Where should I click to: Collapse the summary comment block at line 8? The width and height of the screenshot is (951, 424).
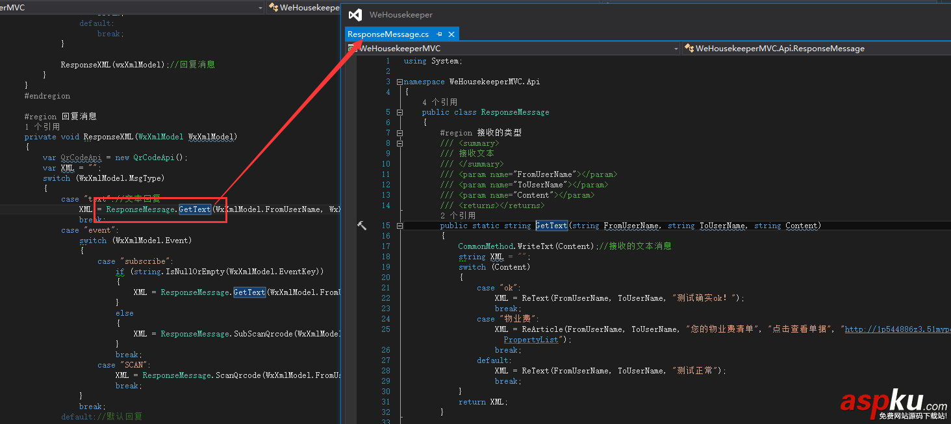[x=400, y=143]
